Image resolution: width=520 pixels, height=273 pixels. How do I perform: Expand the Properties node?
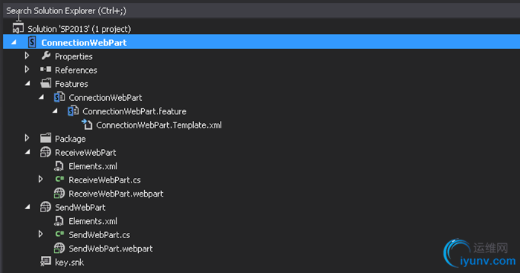pyautogui.click(x=27, y=56)
